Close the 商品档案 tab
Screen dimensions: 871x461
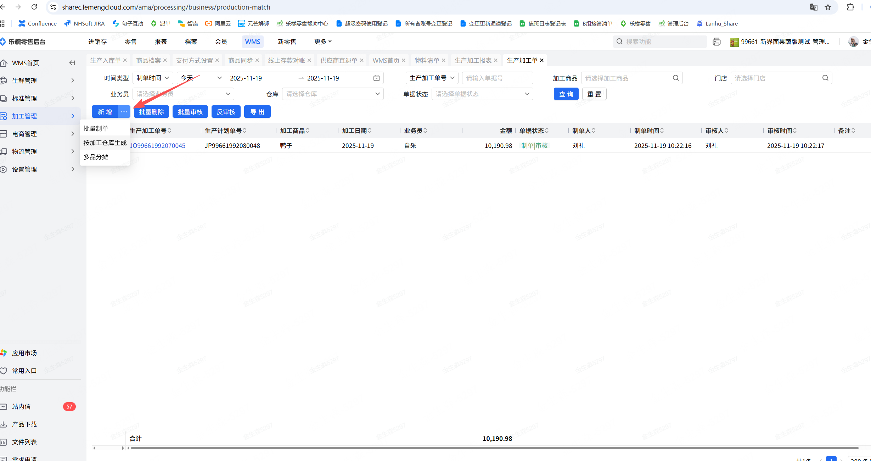coord(165,60)
